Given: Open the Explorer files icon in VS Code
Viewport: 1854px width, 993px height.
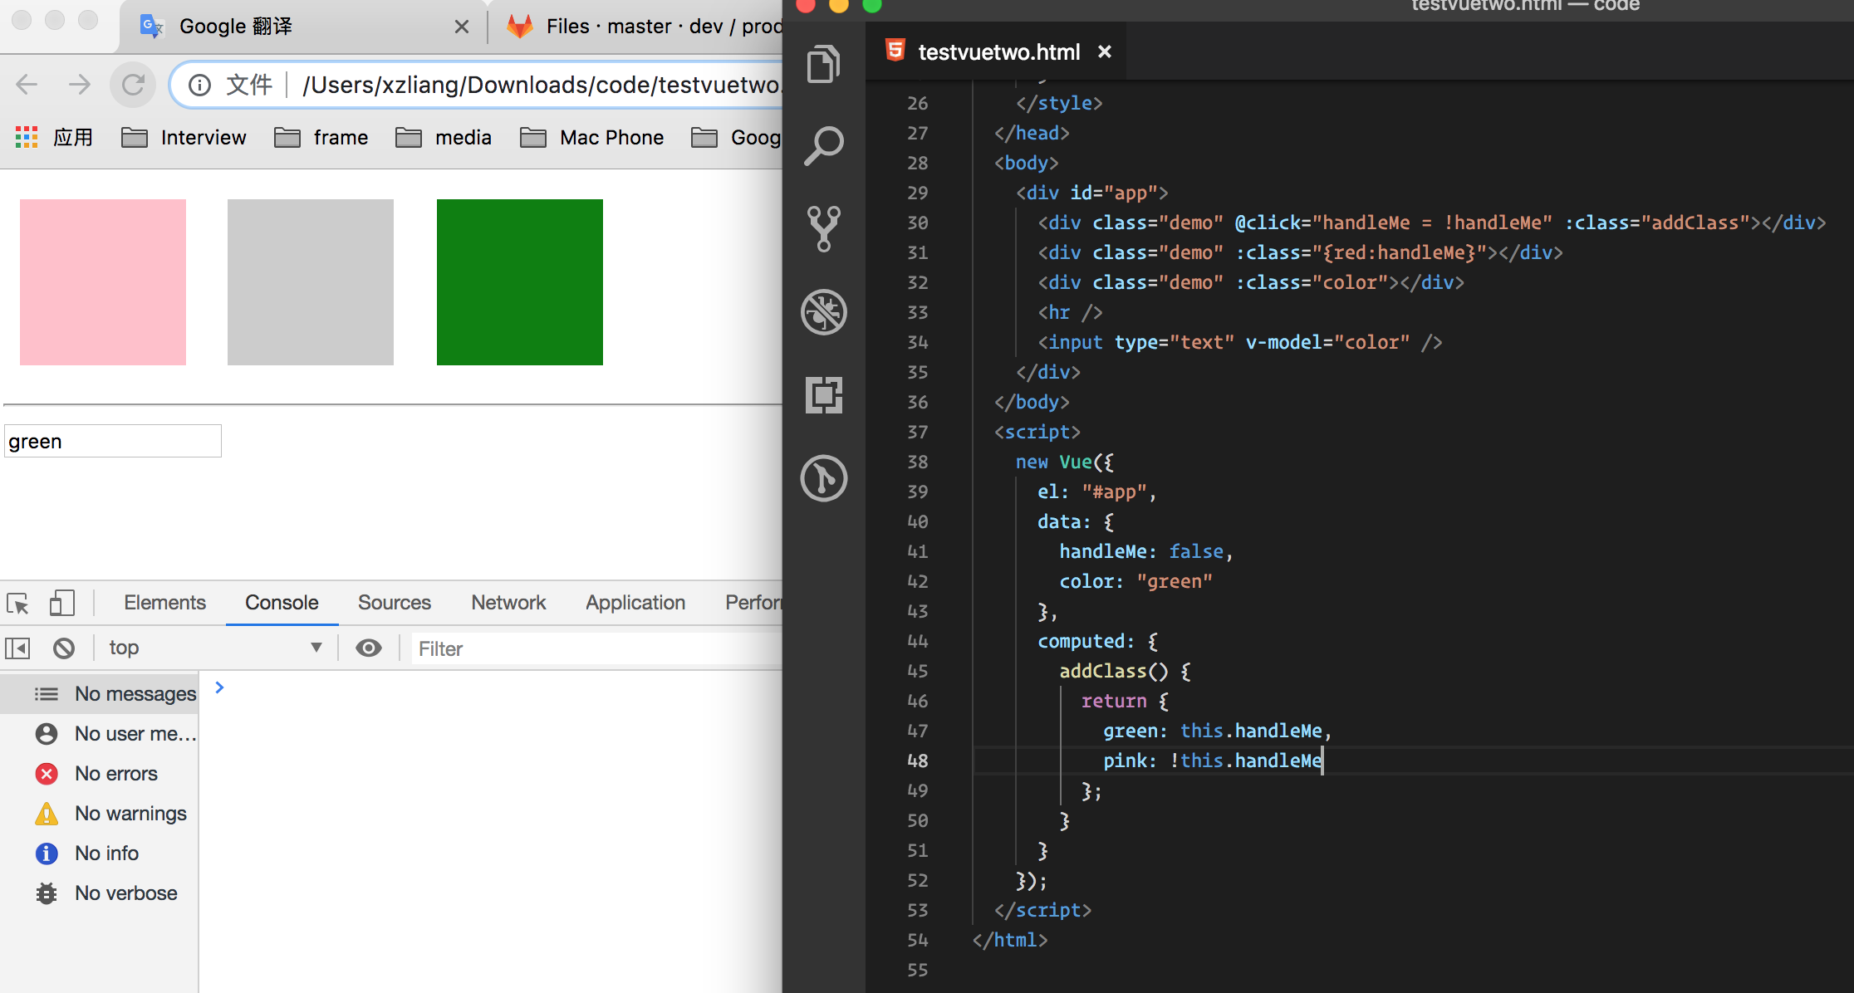Looking at the screenshot, I should (x=823, y=64).
